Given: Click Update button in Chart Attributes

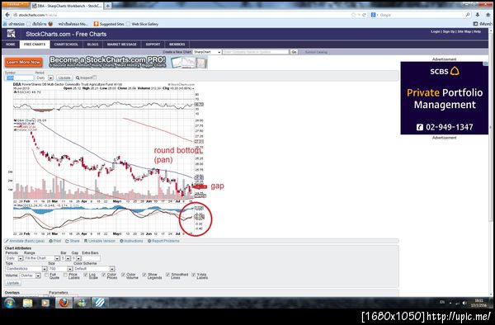Looking at the screenshot, I should point(13,283).
